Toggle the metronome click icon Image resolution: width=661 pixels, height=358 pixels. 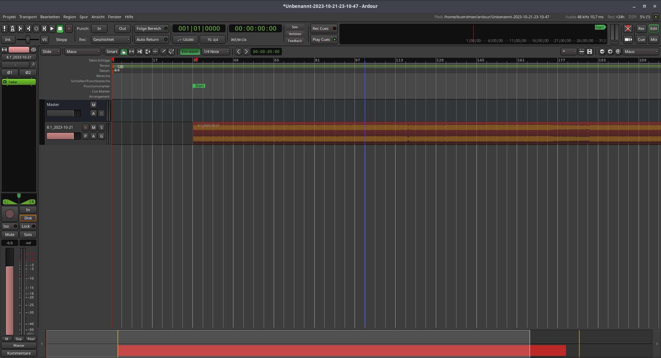12,29
